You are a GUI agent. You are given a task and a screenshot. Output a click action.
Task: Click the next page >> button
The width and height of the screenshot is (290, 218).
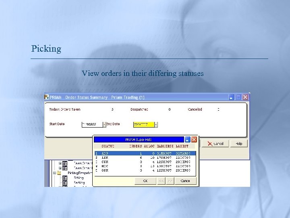point(170,181)
